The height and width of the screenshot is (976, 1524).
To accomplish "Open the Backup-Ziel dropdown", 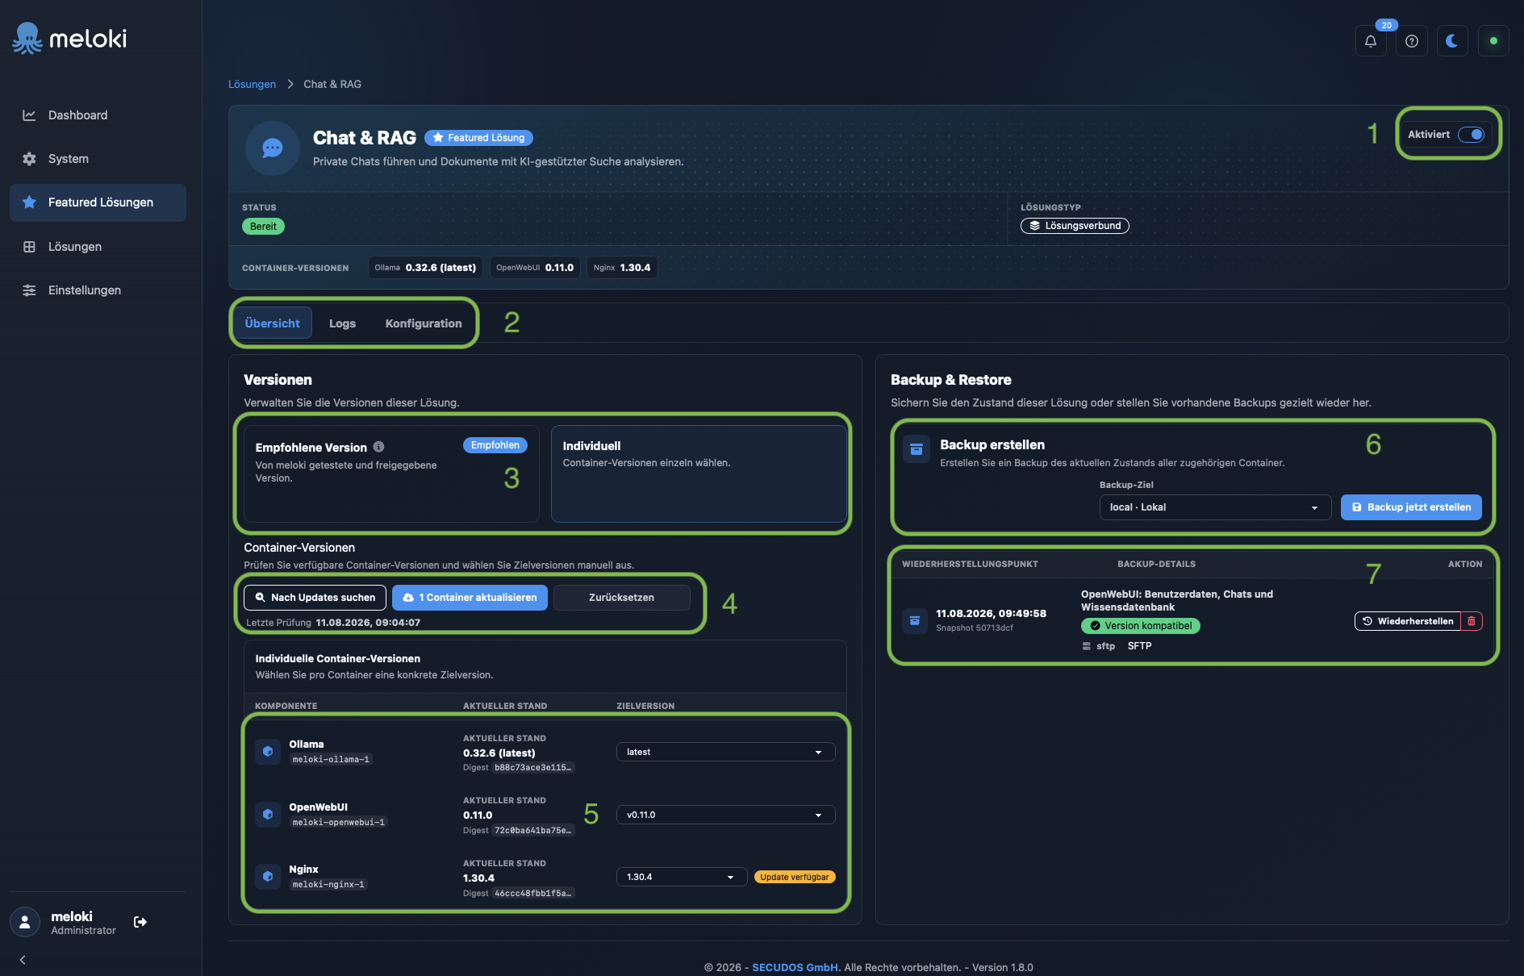I will (1215, 507).
